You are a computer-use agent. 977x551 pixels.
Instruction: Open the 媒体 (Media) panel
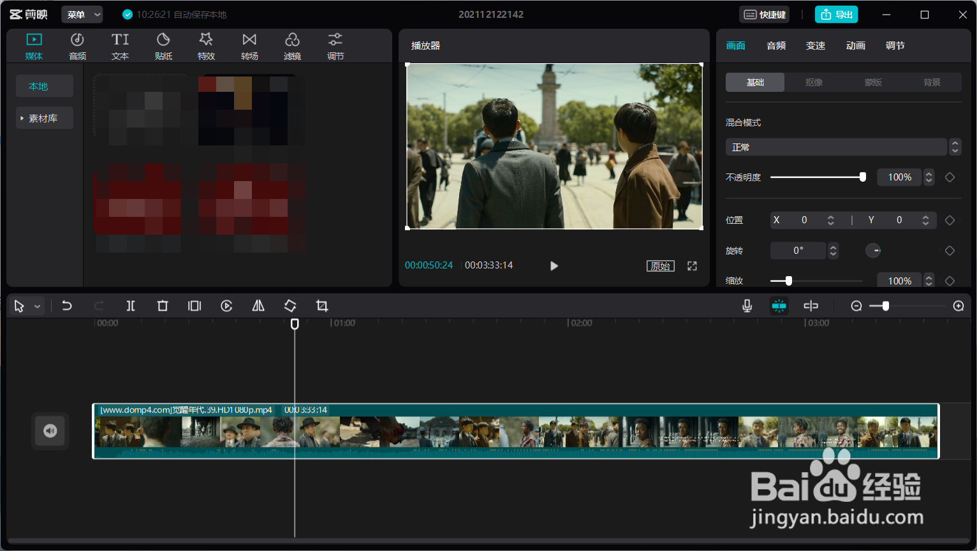click(34, 47)
